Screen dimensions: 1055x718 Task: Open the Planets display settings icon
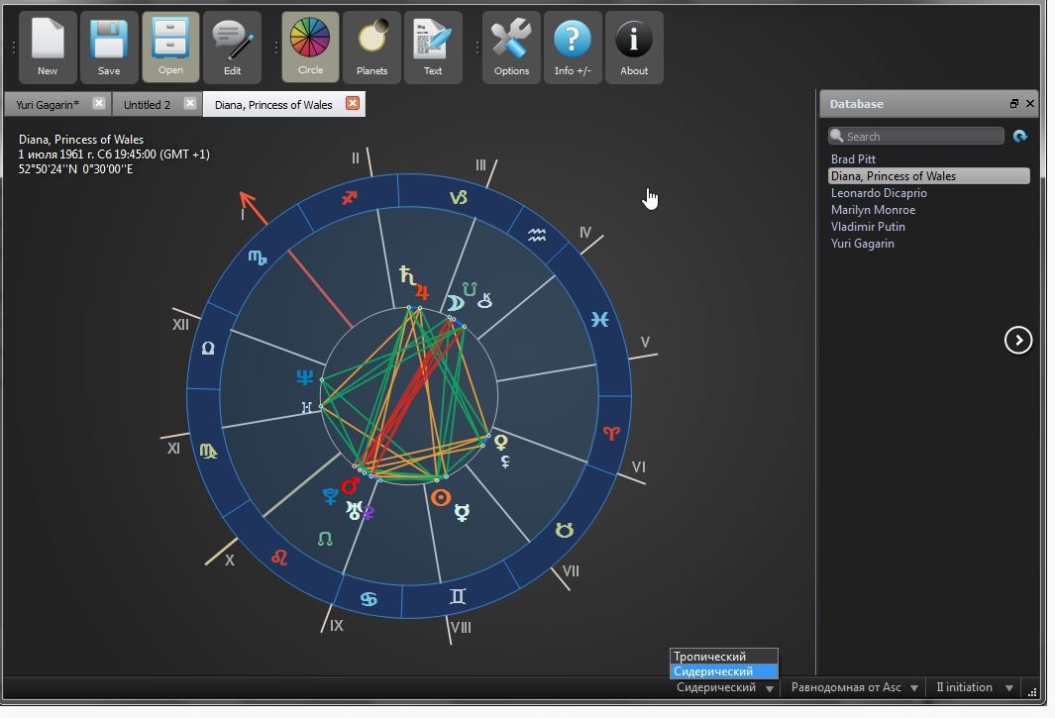[x=372, y=46]
